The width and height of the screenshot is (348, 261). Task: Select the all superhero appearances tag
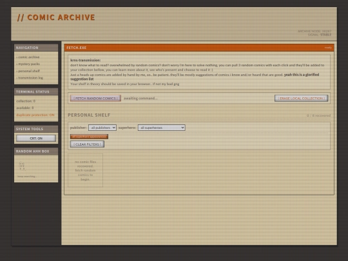[89, 137]
